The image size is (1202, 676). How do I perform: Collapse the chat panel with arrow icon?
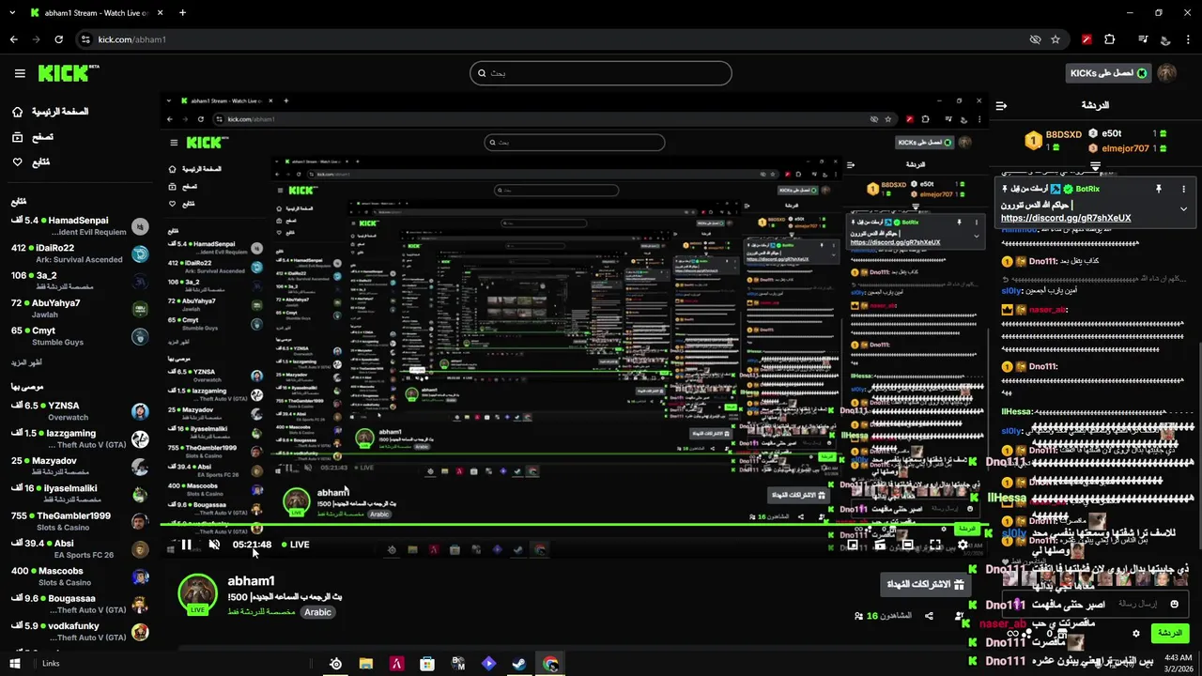coord(1001,105)
